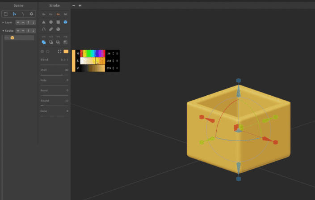Image resolution: width=315 pixels, height=200 pixels.
Task: Click the folder icon in Scene panel
Action: (6, 14)
